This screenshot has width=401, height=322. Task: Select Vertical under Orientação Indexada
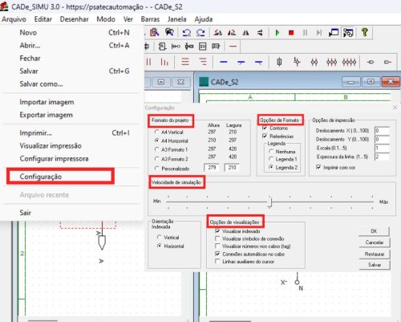click(x=160, y=237)
